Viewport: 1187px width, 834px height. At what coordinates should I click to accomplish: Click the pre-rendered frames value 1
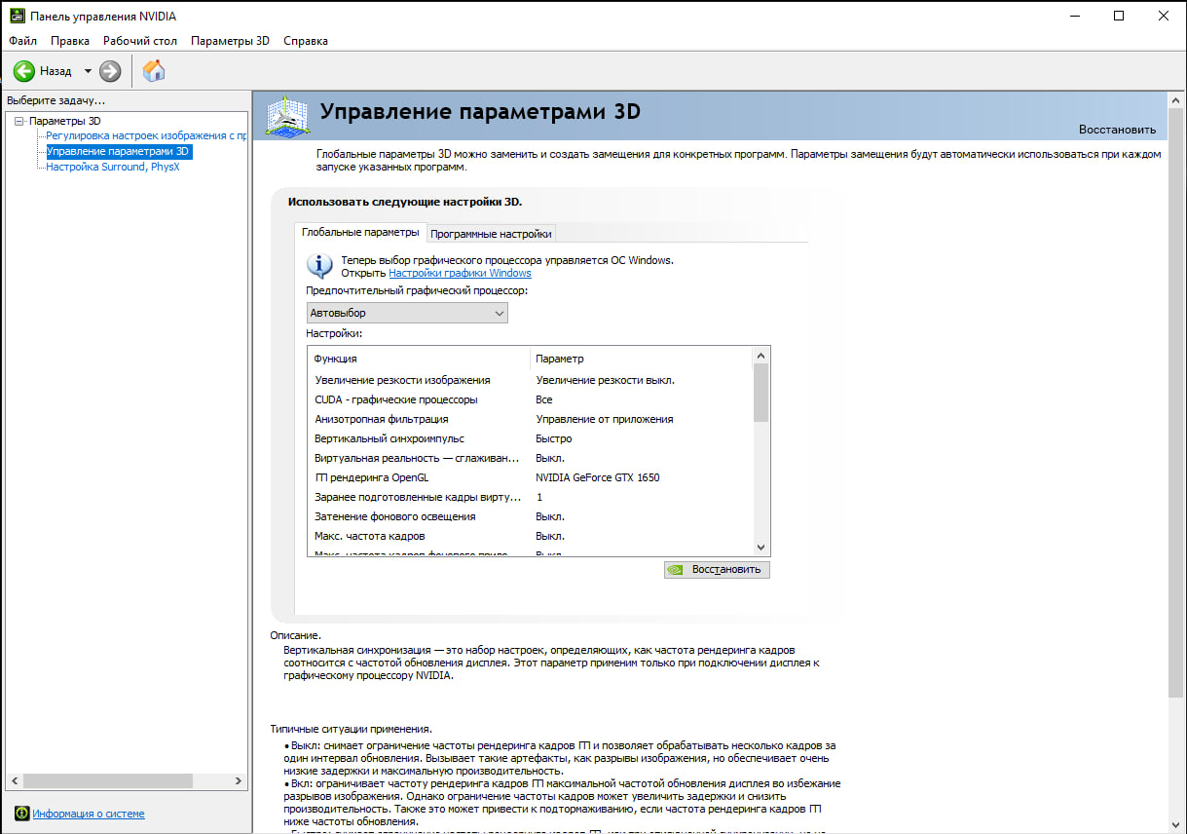[539, 497]
